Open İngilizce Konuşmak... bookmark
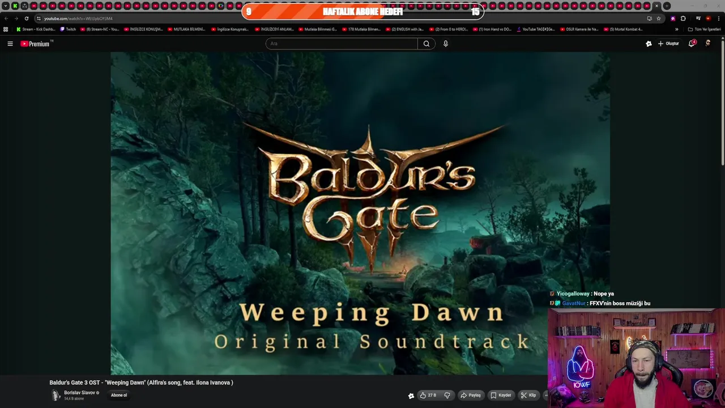The width and height of the screenshot is (725, 408). click(x=230, y=29)
